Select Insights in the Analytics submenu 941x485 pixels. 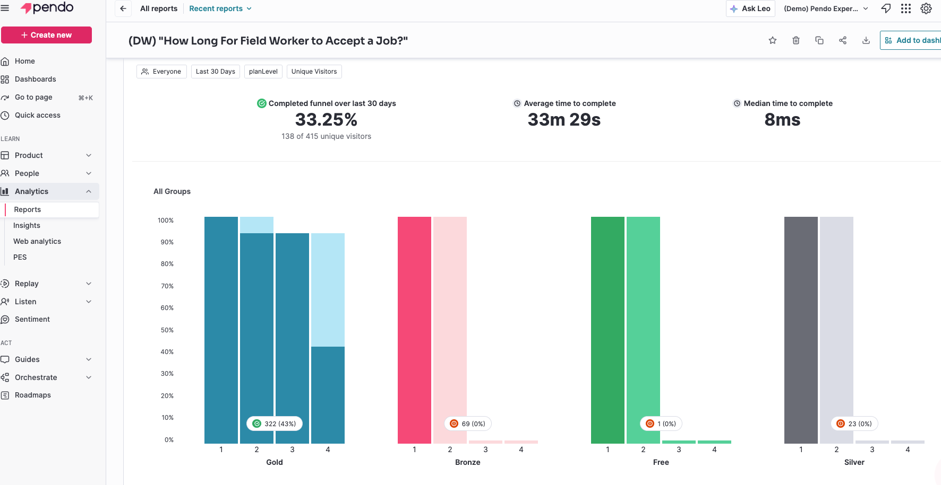pos(27,226)
